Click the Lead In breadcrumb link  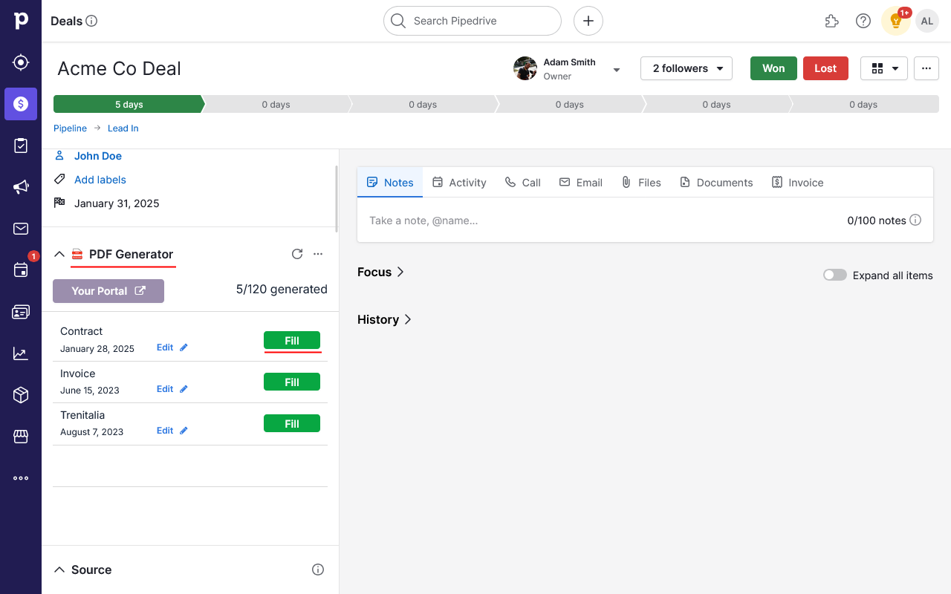[x=123, y=128]
